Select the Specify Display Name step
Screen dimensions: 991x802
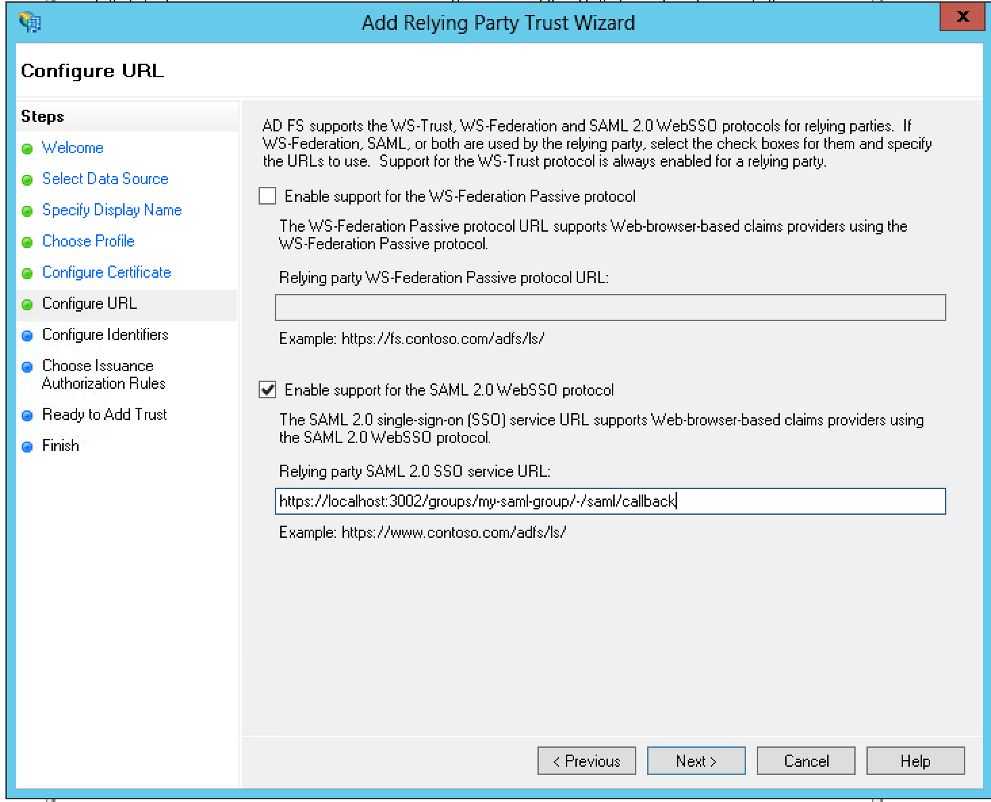pyautogui.click(x=112, y=210)
